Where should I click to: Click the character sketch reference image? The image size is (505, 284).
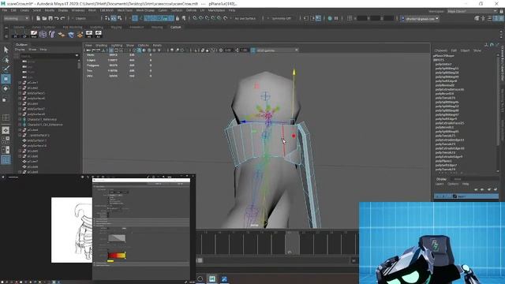72,230
